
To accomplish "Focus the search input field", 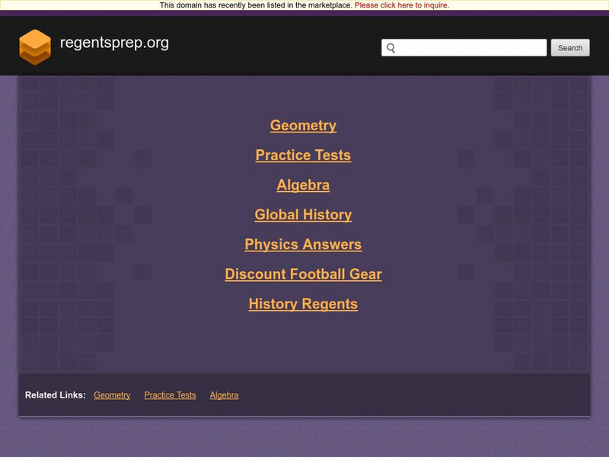I will click(x=464, y=47).
